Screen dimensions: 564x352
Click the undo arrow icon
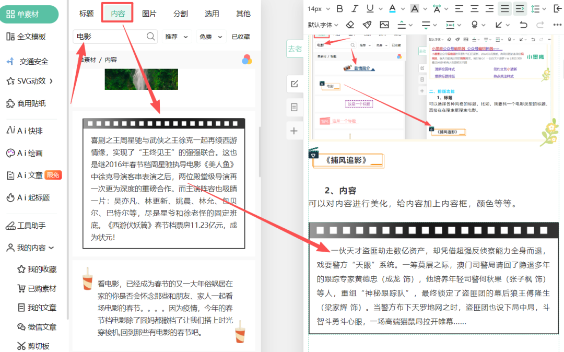click(523, 25)
